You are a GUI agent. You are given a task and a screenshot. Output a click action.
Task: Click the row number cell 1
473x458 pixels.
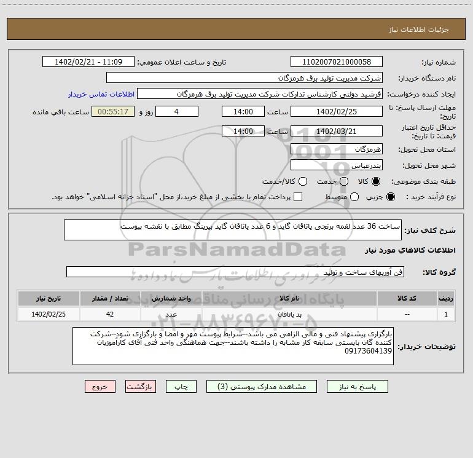446,315
